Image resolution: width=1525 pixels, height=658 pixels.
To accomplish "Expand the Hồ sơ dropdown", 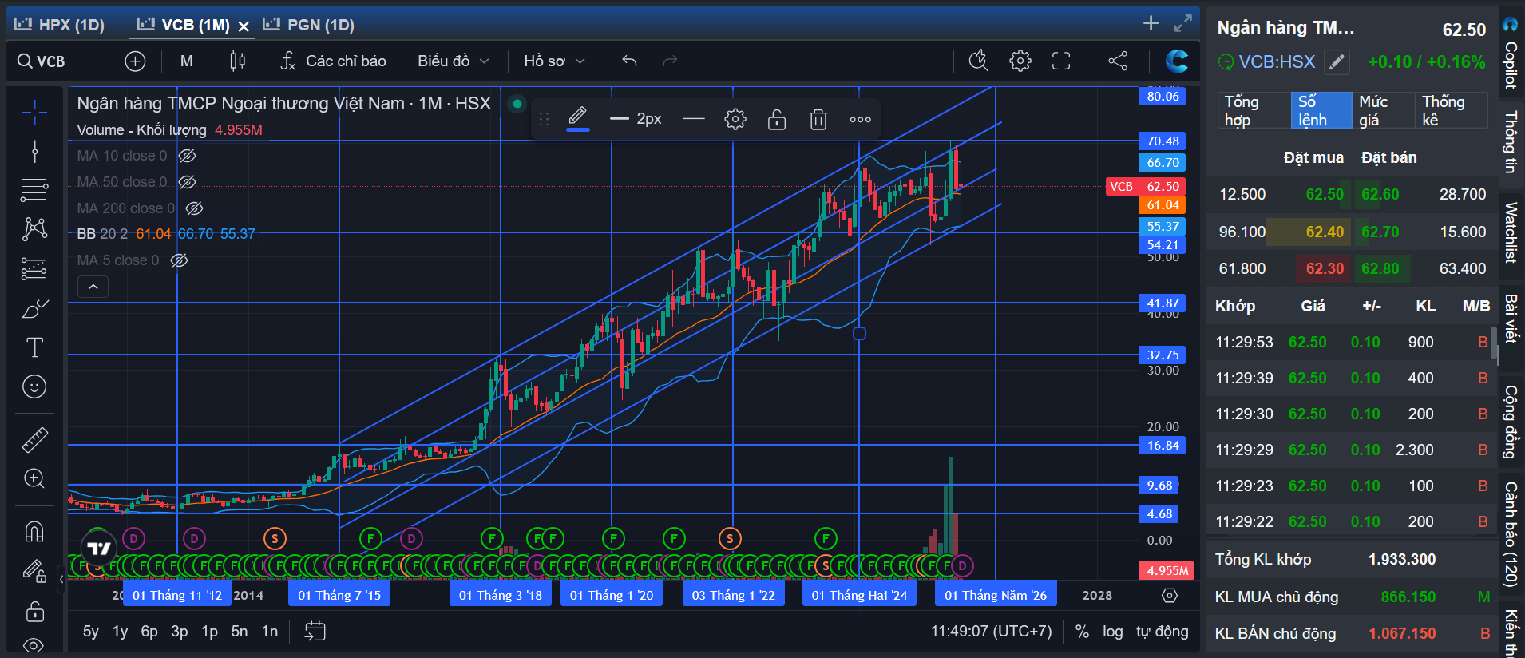I will click(x=555, y=61).
